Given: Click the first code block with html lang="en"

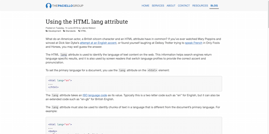Looking at the screenshot, I should (134, 84).
